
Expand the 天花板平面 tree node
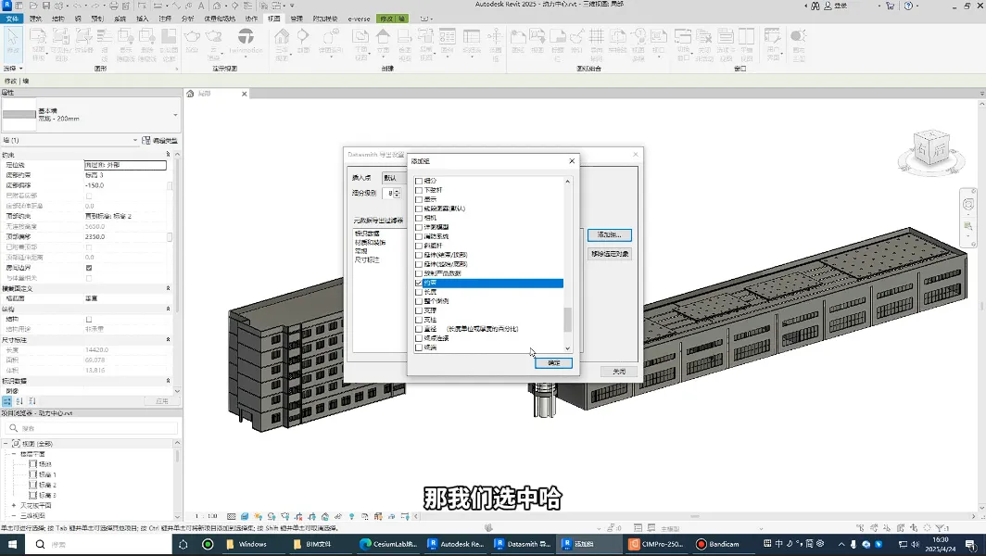pyautogui.click(x=13, y=505)
